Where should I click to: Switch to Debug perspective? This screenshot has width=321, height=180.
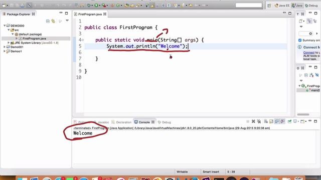311,5
